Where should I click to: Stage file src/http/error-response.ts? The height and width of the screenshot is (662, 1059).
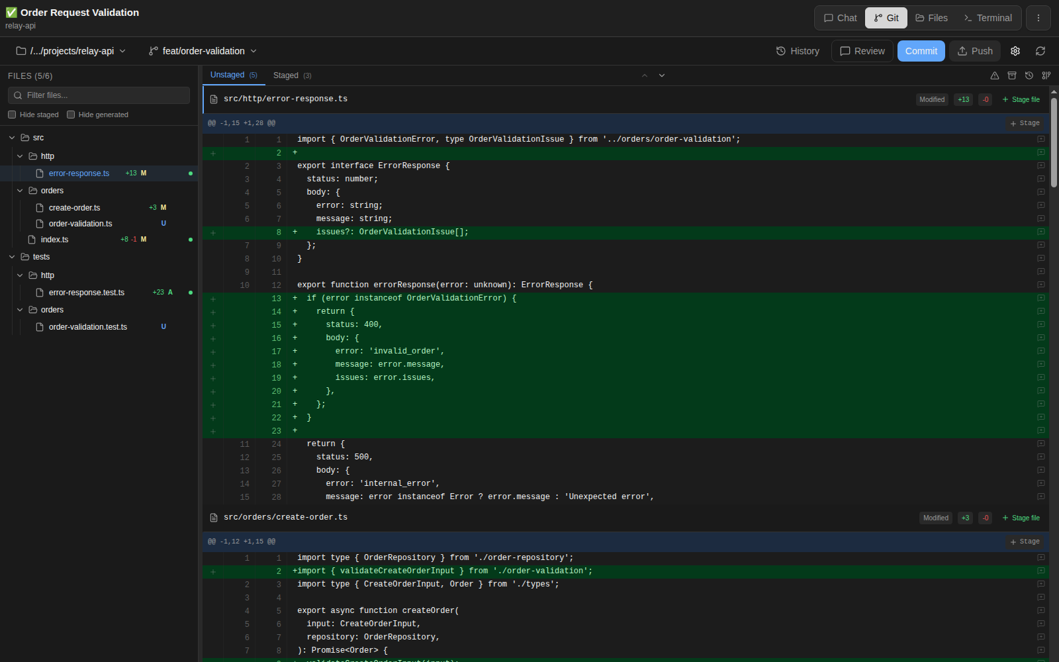click(x=1021, y=99)
